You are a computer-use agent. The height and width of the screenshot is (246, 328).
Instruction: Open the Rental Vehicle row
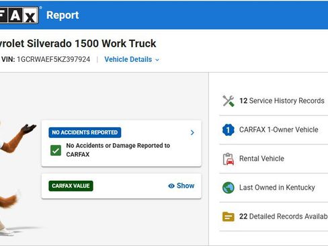click(x=274, y=159)
